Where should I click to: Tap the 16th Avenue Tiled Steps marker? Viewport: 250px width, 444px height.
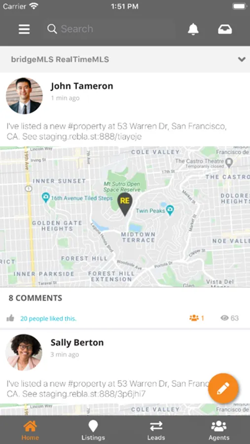pos(45,197)
